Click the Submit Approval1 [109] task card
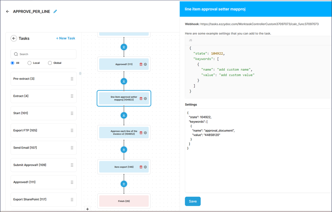Image resolution: width=332 pixels, height=212 pixels. (44, 165)
